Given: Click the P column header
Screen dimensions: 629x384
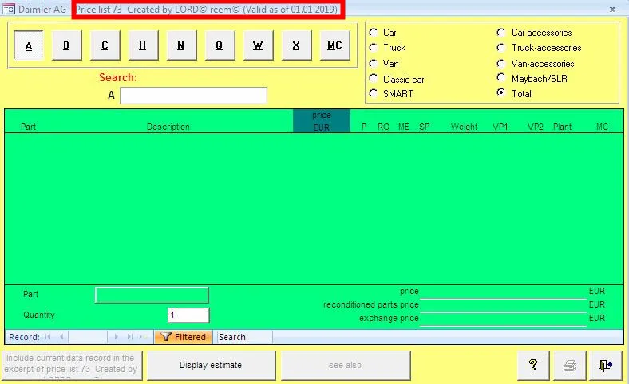Looking at the screenshot, I should pos(364,127).
